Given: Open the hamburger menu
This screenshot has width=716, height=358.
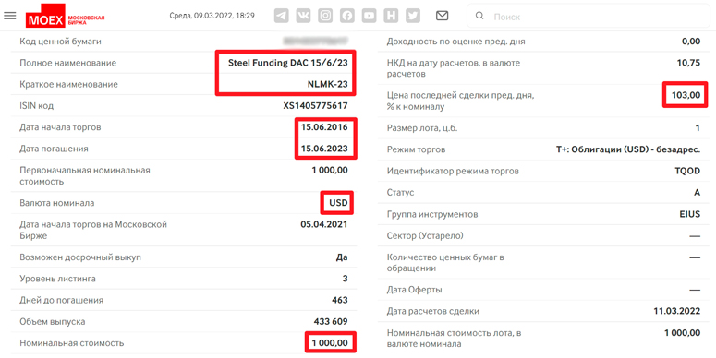Looking at the screenshot, I should (x=9, y=16).
